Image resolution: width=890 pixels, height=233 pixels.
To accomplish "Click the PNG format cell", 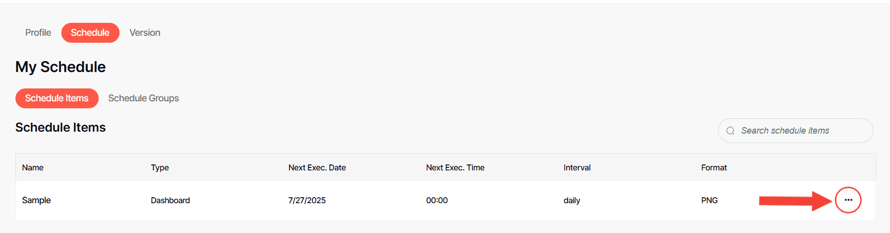I will [709, 200].
